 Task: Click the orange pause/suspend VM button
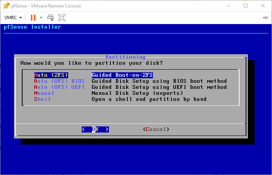33,18
